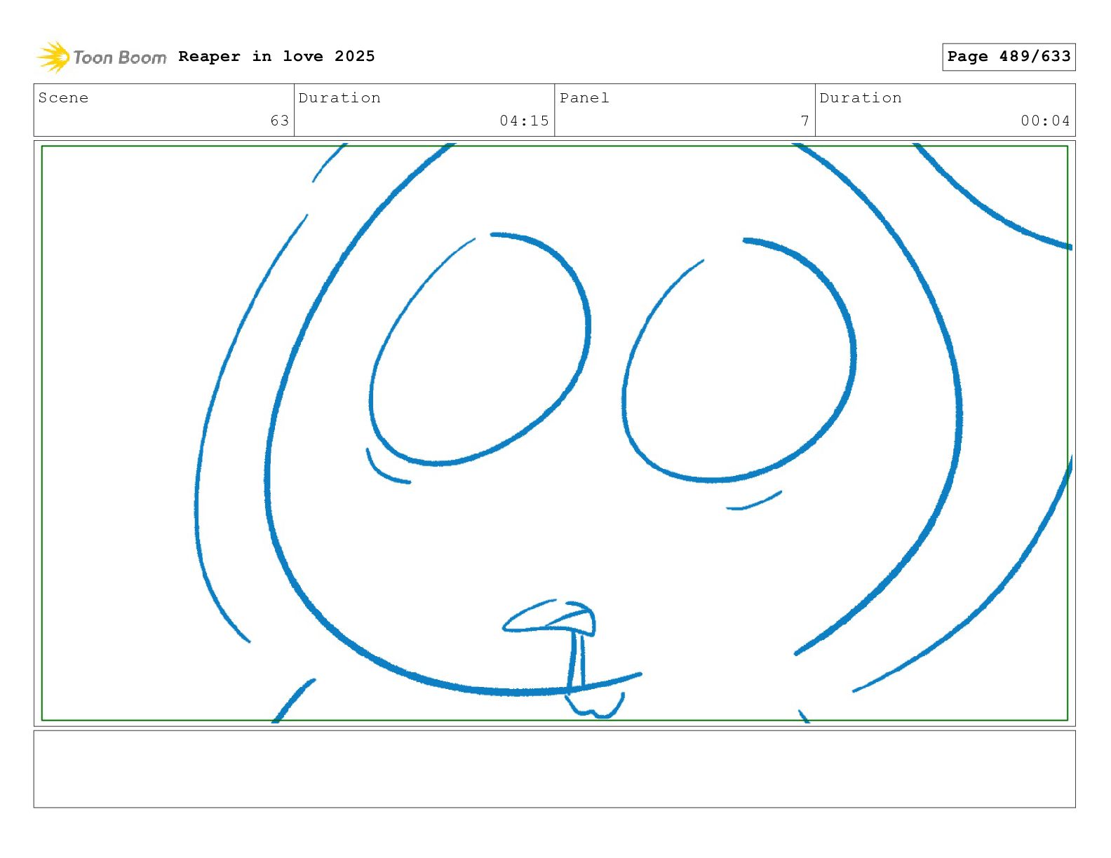Click the empty notes box below the panel
Screen dimensions: 1111x858
555,769
